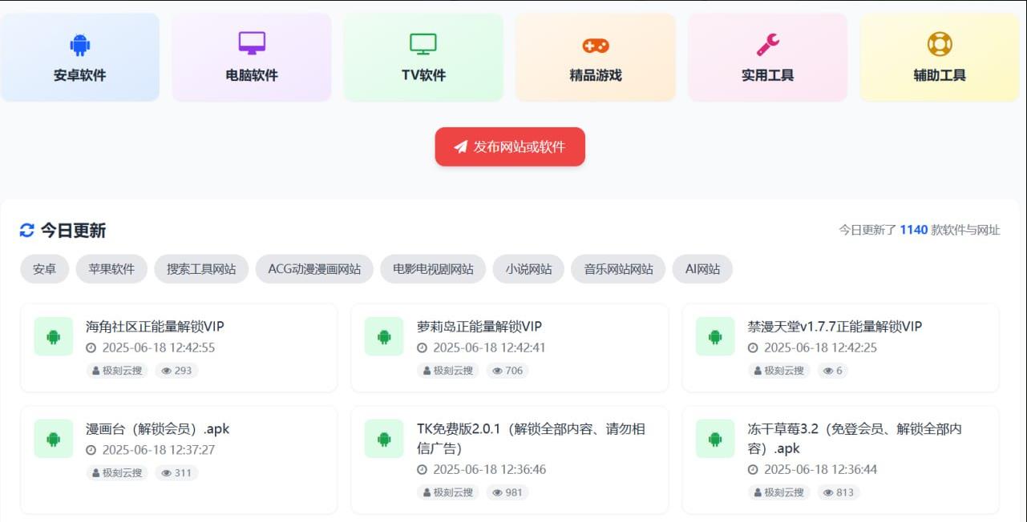
Task: Switch to the 安卓 filter tab
Action: tap(43, 268)
